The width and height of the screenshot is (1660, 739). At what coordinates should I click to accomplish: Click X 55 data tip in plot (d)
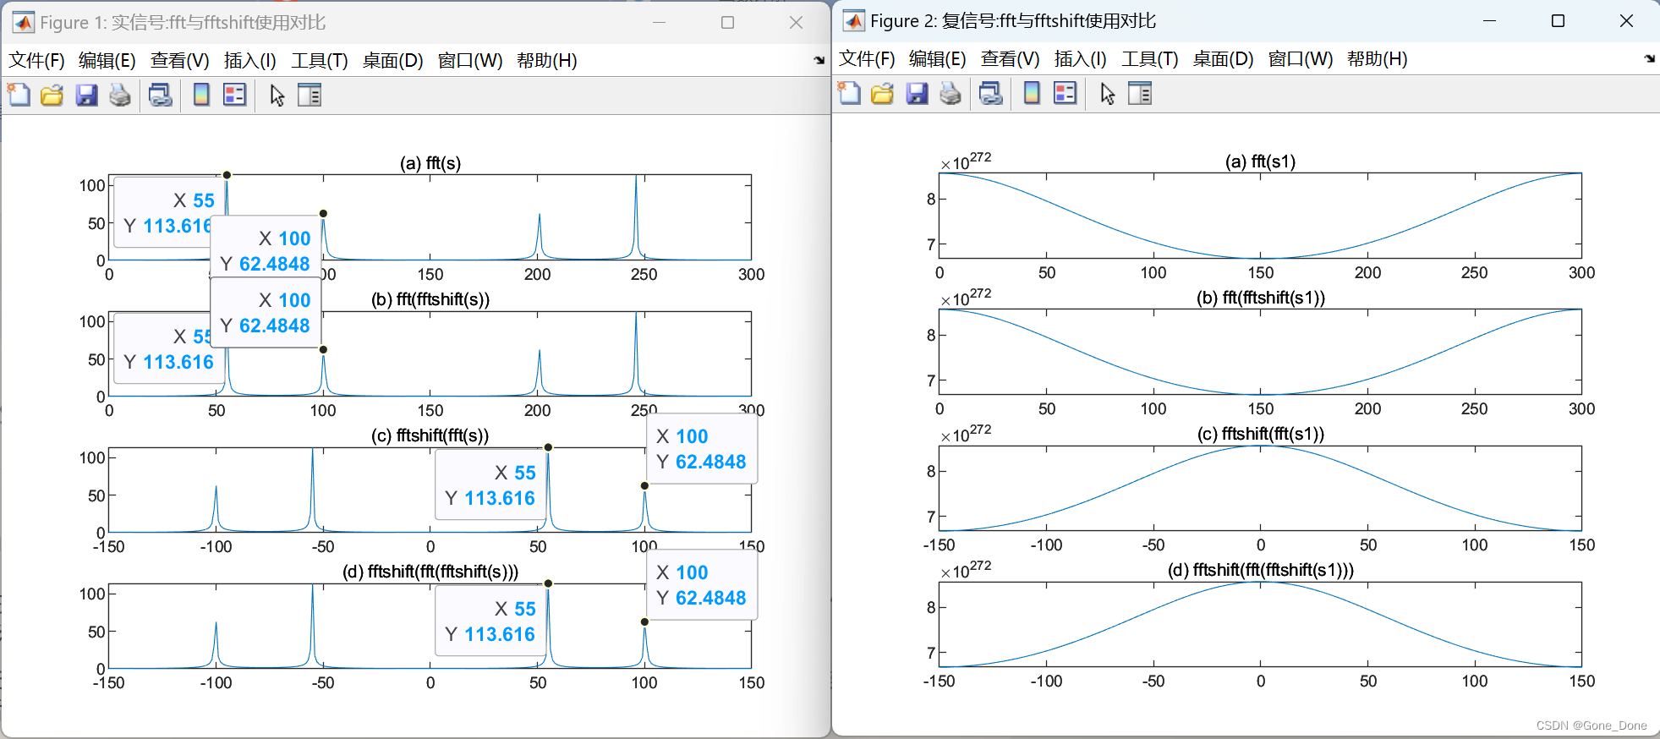(490, 621)
